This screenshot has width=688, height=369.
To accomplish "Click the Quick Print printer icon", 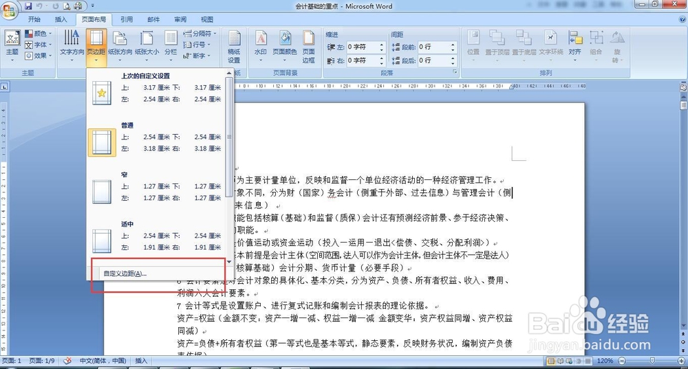I will coord(78,6).
